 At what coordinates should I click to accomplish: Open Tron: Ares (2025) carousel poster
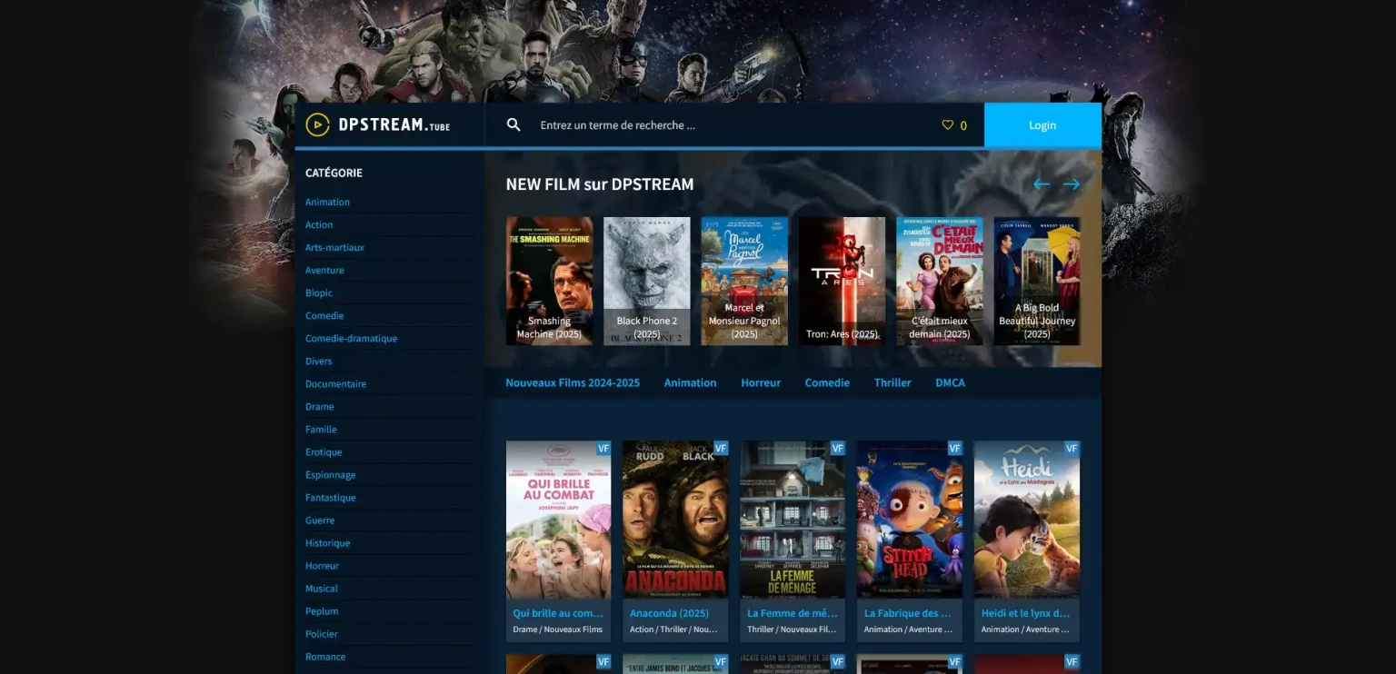click(x=842, y=281)
